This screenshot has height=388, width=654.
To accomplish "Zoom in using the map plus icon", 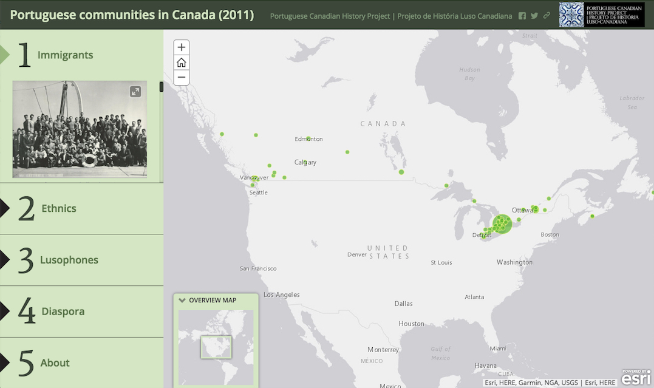I will pyautogui.click(x=180, y=47).
